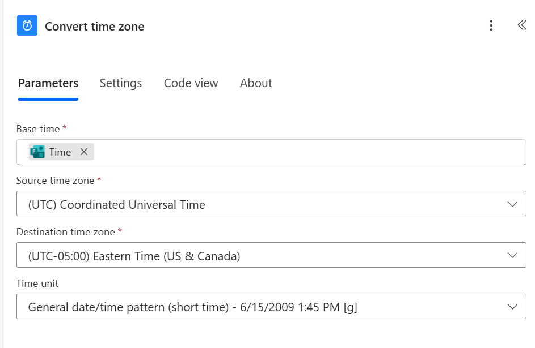The height and width of the screenshot is (348, 535).
Task: Open the Code view tab
Action: coord(191,83)
